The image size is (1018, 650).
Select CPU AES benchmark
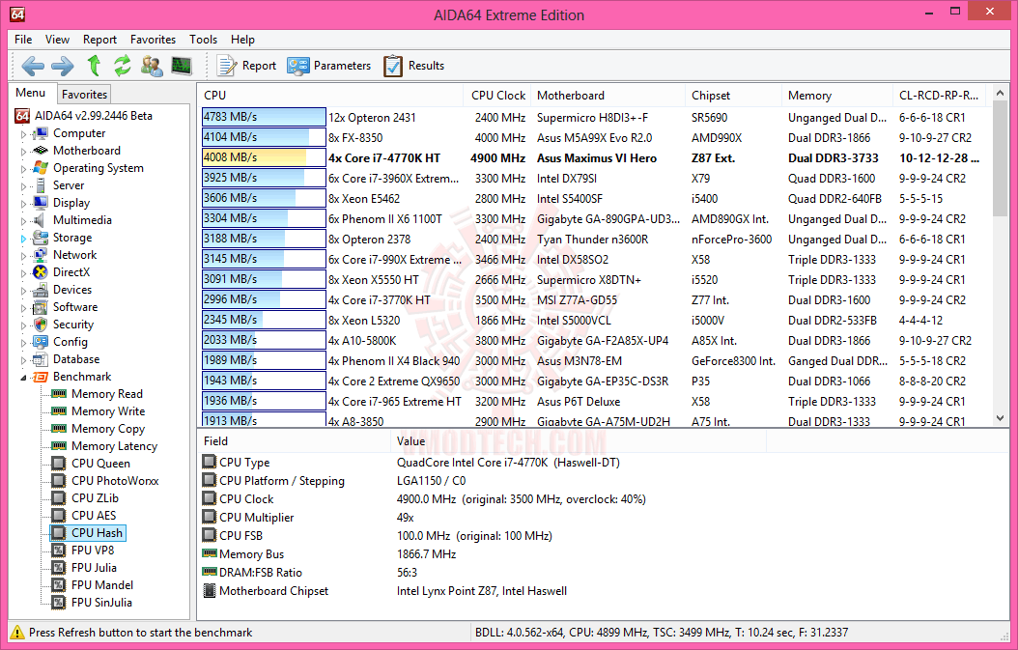94,516
